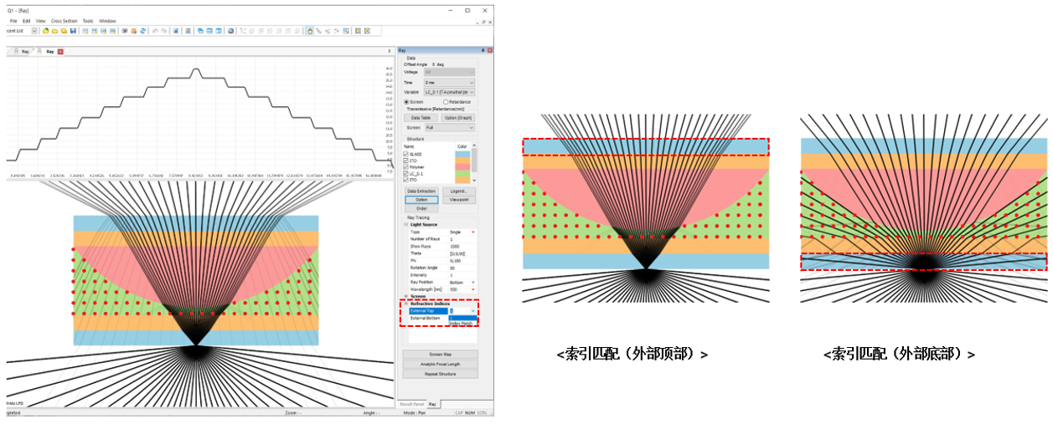Image resolution: width=1053 pixels, height=424 pixels.
Task: Select the hand pan tool icon
Action: coord(309,31)
